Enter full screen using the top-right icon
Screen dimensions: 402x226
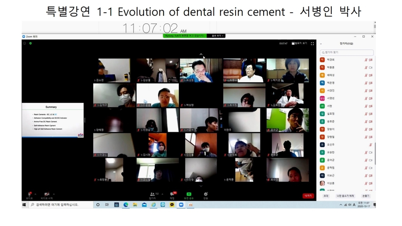pos(312,43)
